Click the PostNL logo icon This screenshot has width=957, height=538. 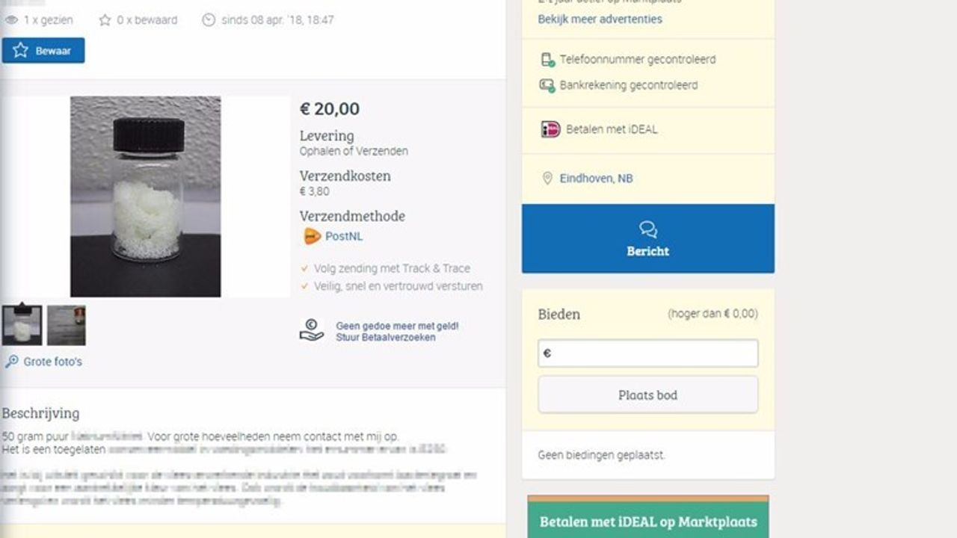[x=312, y=237]
